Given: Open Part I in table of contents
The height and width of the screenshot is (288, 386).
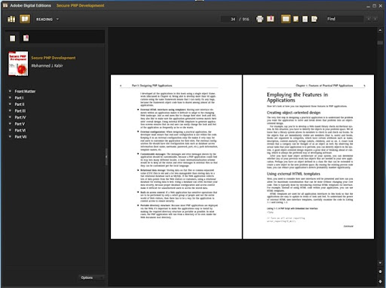Looking at the screenshot, I should [x=19, y=98].
